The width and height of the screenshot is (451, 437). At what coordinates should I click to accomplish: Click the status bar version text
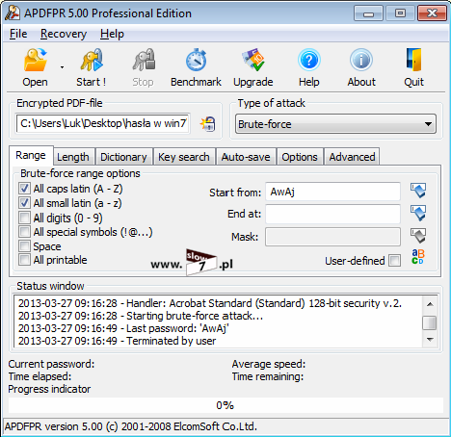coord(131,426)
